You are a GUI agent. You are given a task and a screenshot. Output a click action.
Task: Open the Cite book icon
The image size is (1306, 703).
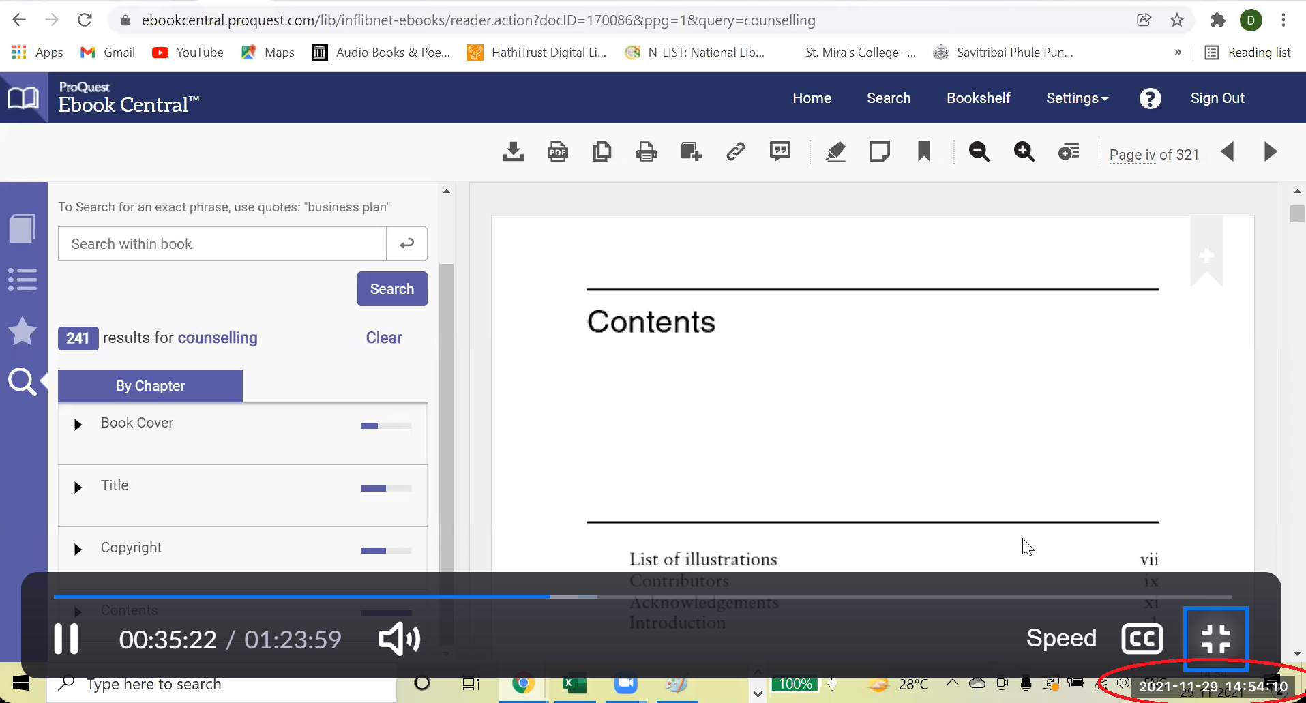pyautogui.click(x=780, y=151)
